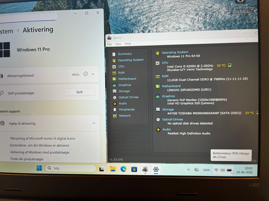Open Finde din produktnøgle link
The image size is (269, 201).
pyautogui.click(x=27, y=159)
